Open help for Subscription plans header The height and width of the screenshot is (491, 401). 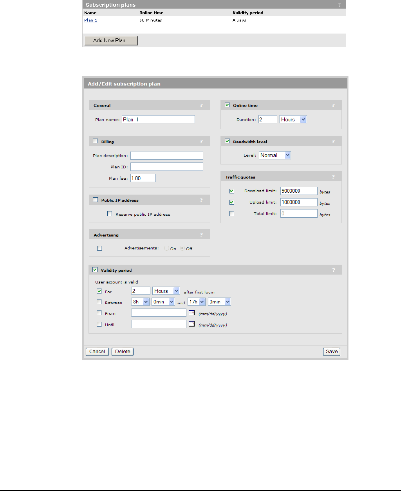coord(340,5)
